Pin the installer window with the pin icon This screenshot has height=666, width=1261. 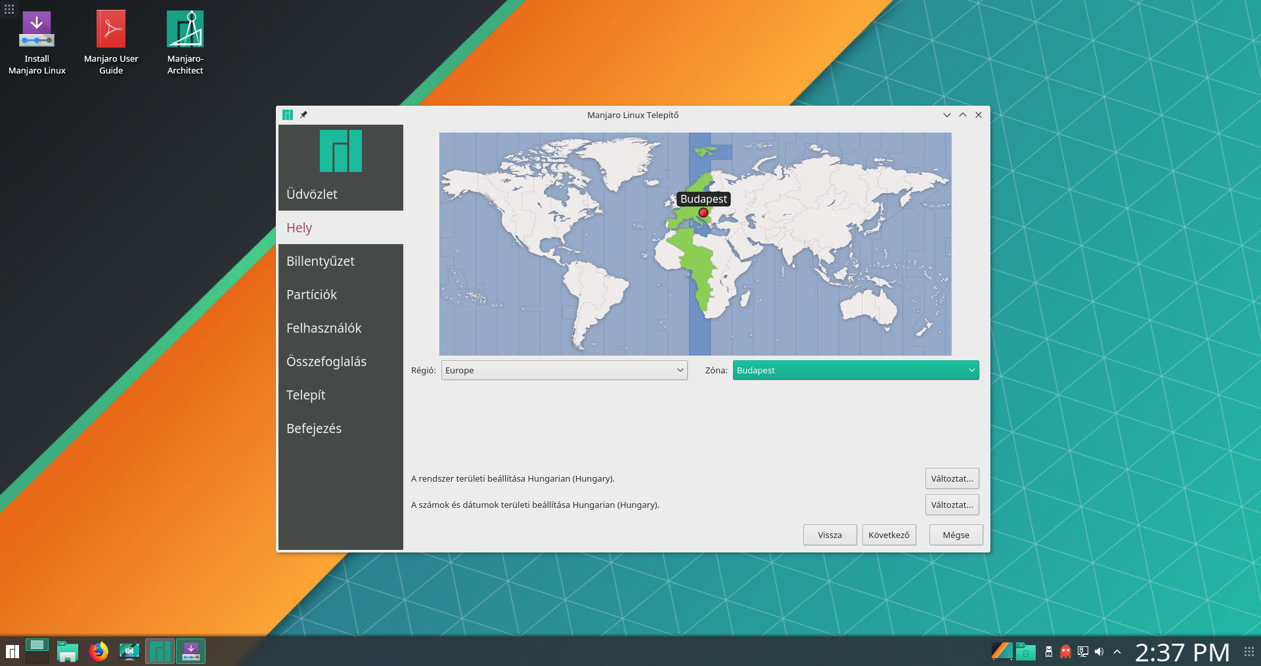coord(303,115)
